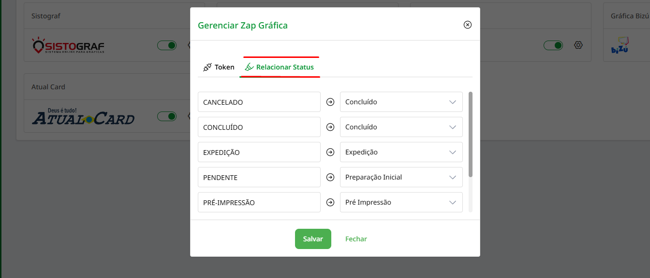Expand the Expedição status dropdown
Image resolution: width=650 pixels, height=278 pixels.
401,153
